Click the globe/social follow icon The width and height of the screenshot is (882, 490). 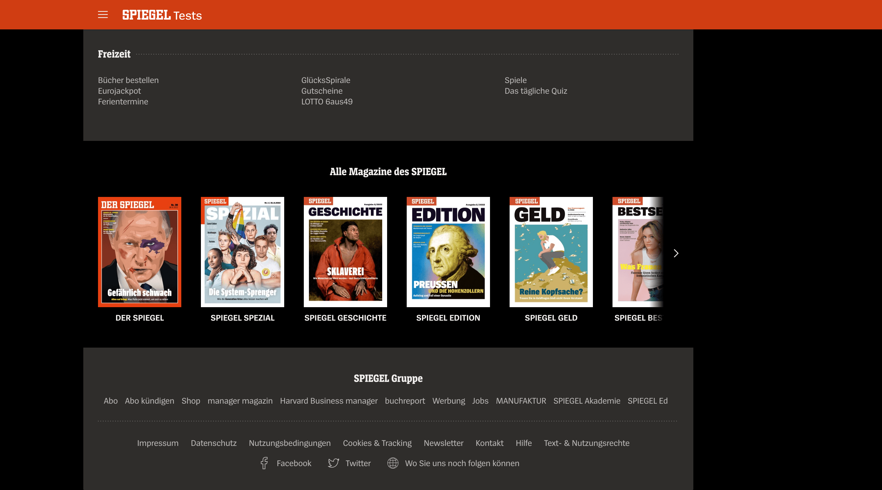(x=393, y=463)
